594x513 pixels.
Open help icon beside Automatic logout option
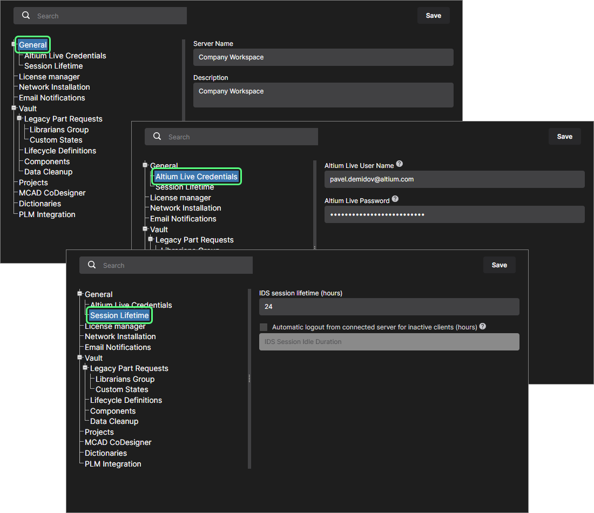[x=483, y=326]
